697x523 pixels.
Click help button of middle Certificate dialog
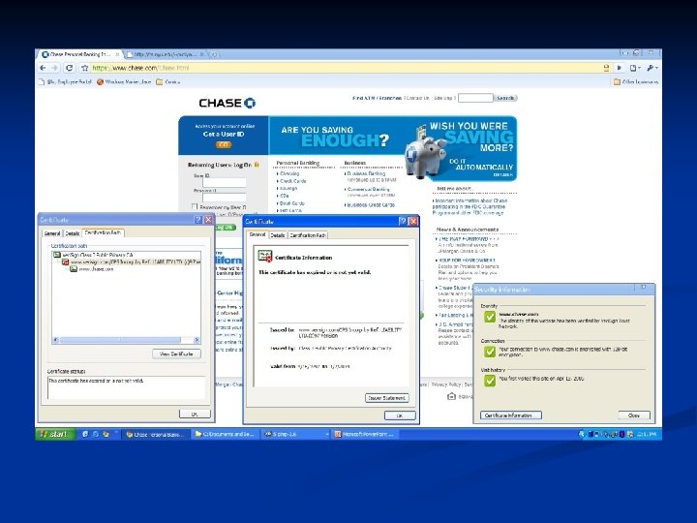click(403, 221)
